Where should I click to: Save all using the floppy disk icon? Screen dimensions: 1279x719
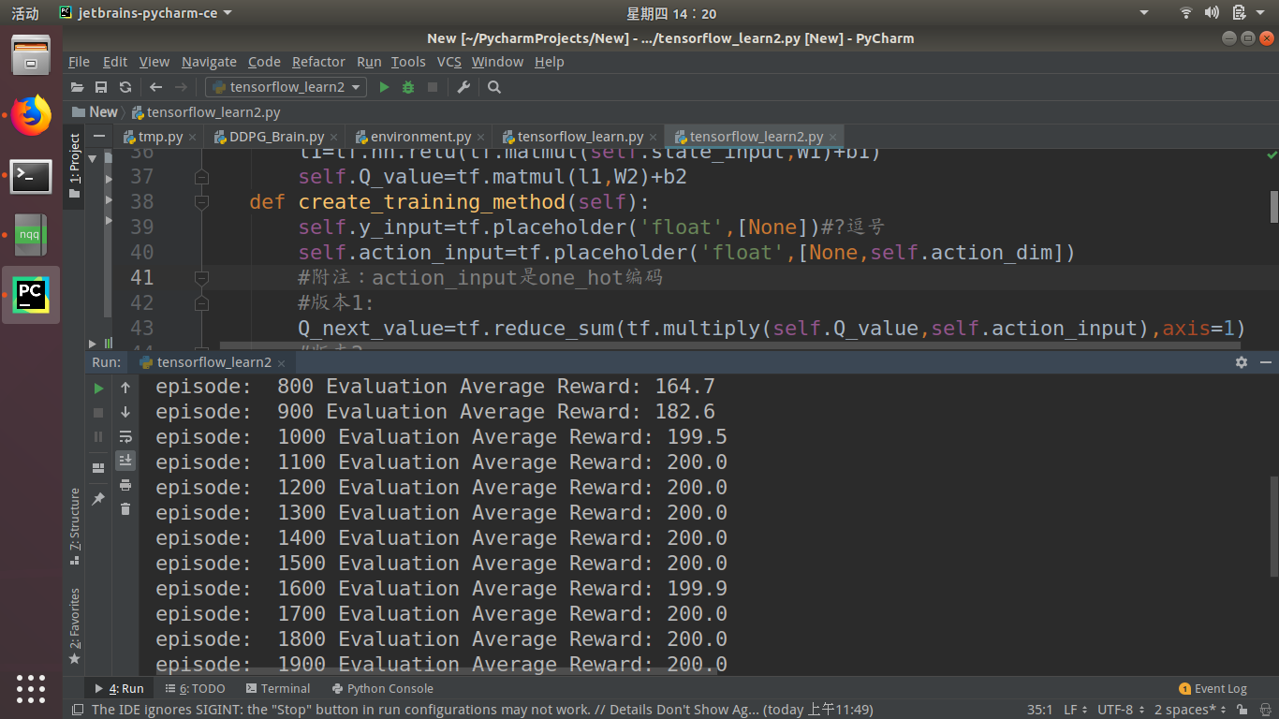coord(101,87)
